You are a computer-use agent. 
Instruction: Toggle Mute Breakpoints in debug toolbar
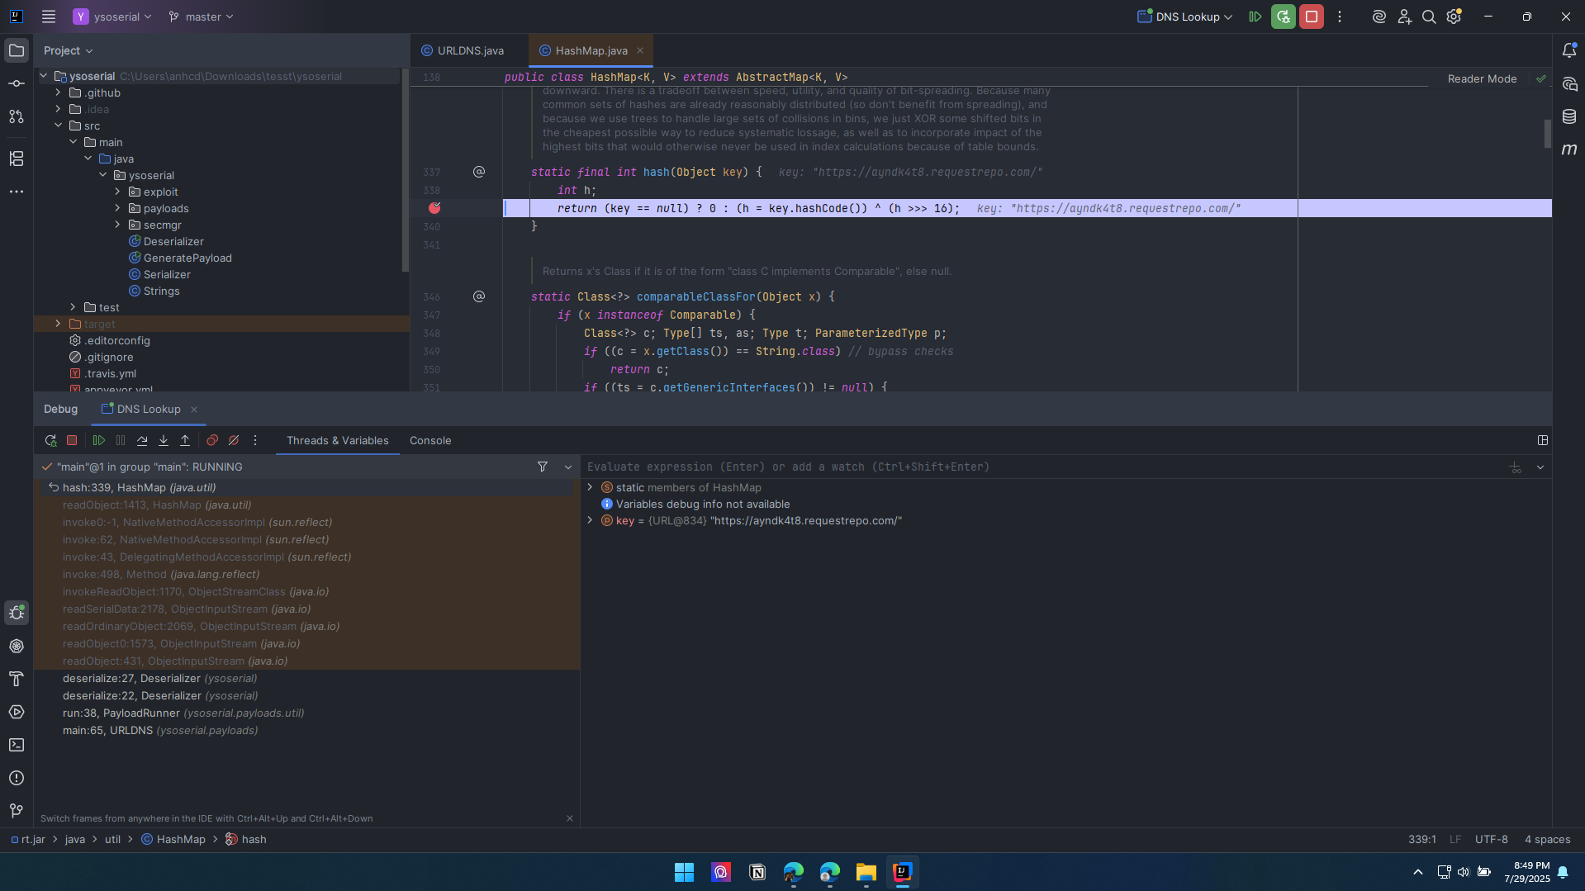tap(234, 441)
